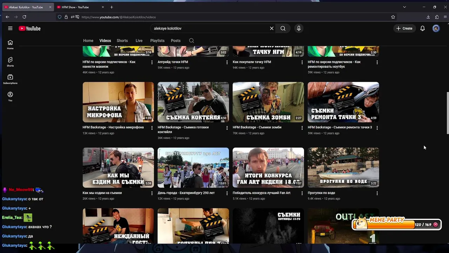
Task: Open video title HFM Backstage - Съемки зомби
Action: click(257, 127)
